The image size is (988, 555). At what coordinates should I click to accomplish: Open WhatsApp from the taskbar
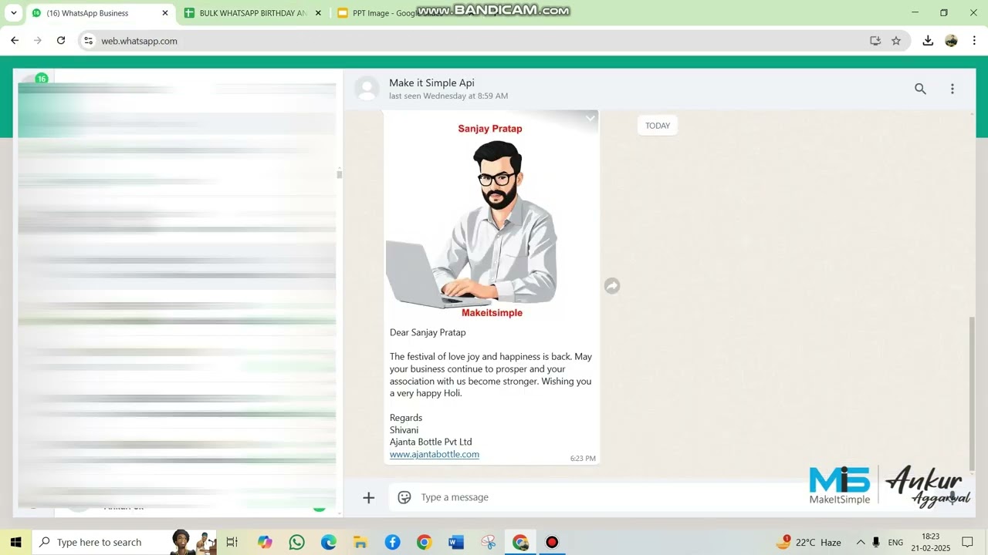tap(296, 542)
